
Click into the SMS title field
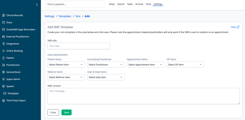[79, 46]
